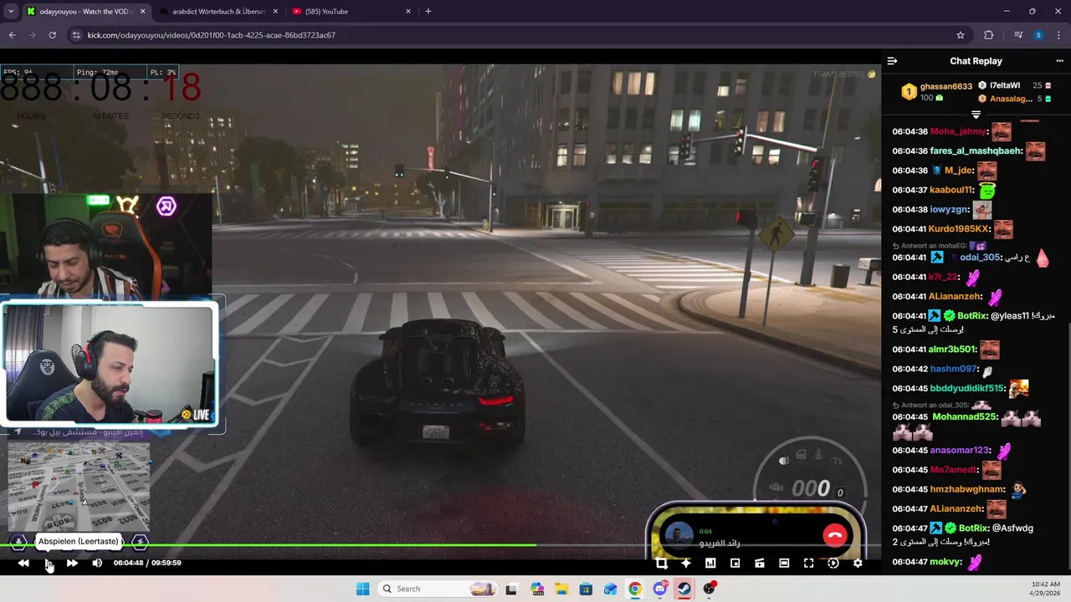The height and width of the screenshot is (602, 1071).
Task: Click the sparkle highlights icon in player
Action: (x=686, y=564)
